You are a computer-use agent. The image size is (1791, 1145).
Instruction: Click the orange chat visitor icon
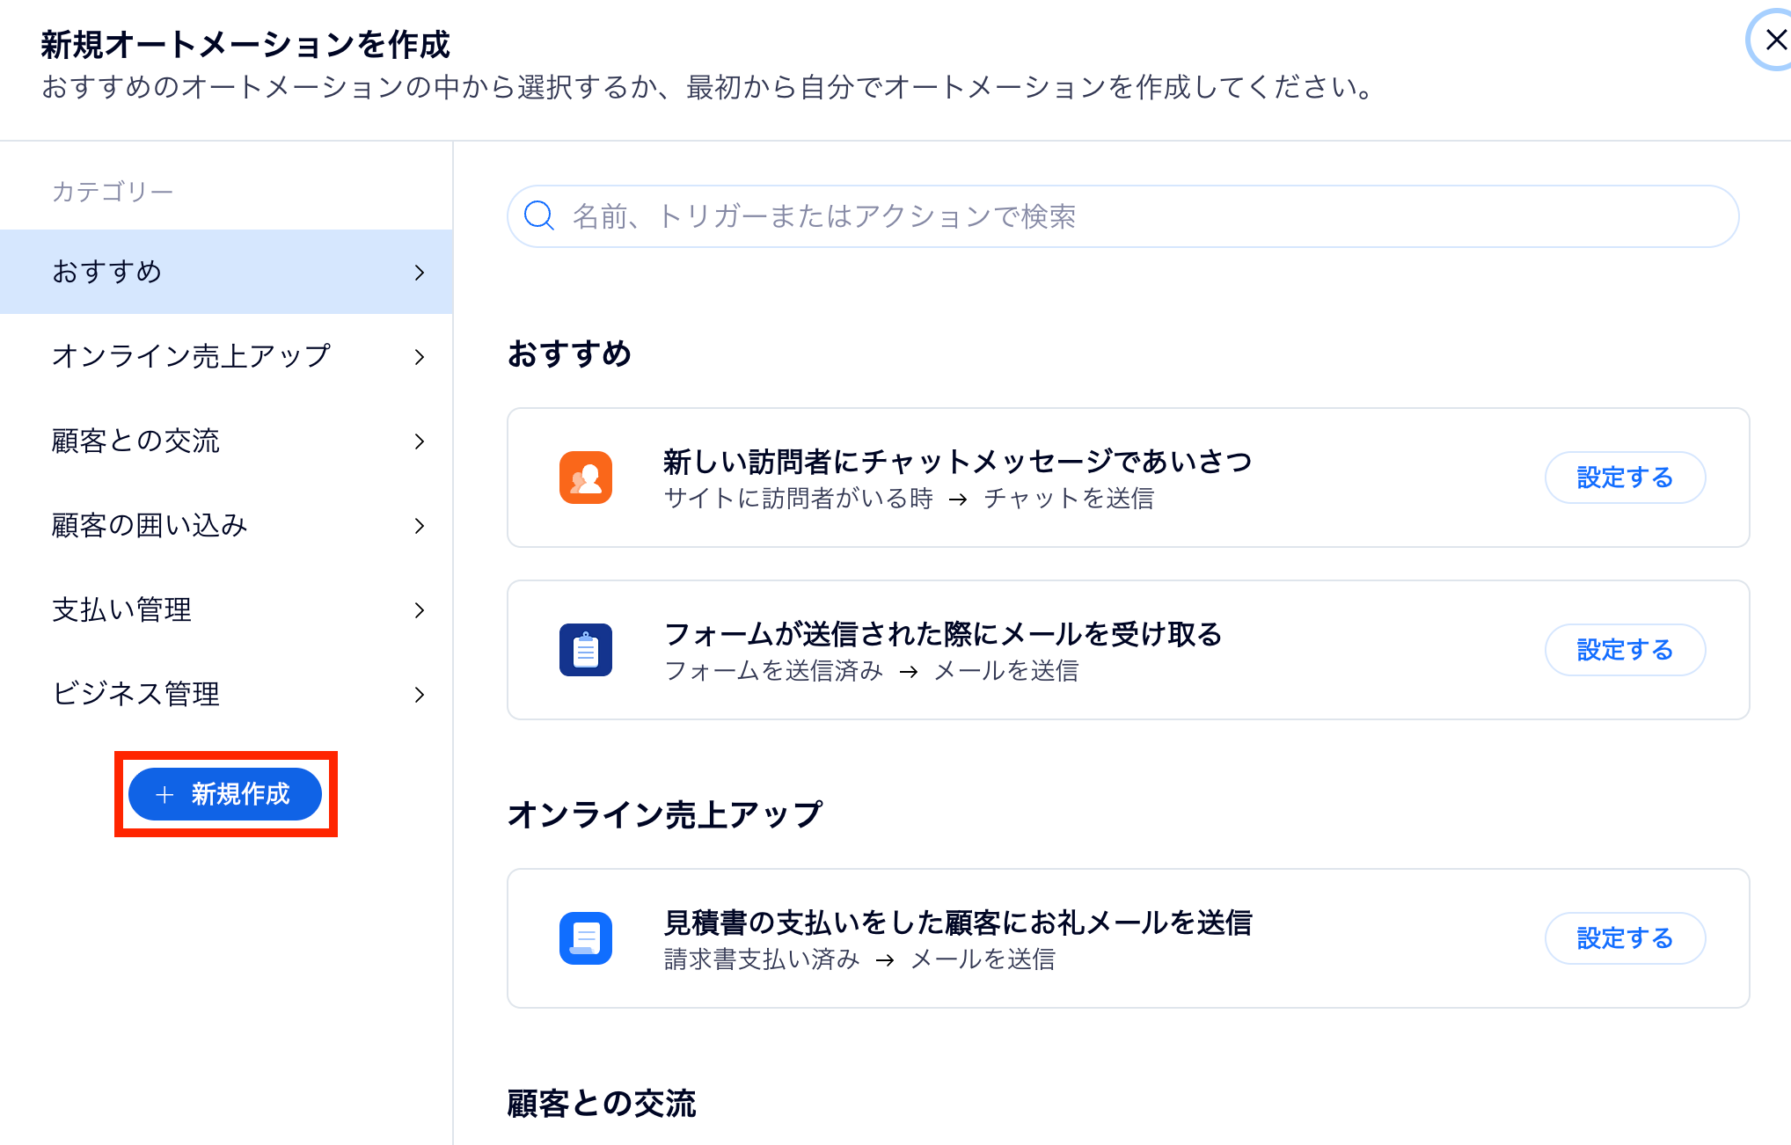[x=585, y=478]
